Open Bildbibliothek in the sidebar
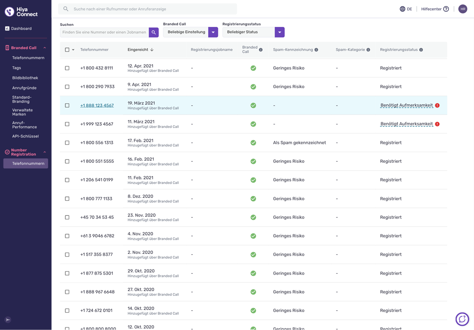This screenshot has height=330, width=474. pyautogui.click(x=25, y=78)
